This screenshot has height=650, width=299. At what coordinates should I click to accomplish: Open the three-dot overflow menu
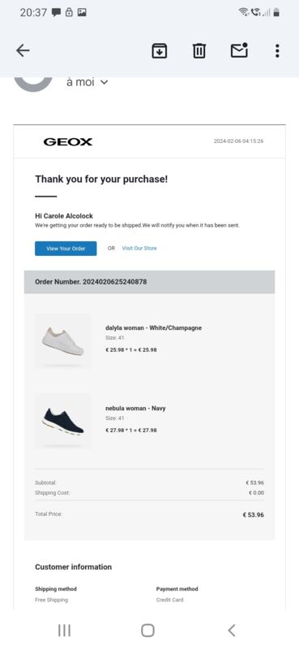click(x=277, y=50)
